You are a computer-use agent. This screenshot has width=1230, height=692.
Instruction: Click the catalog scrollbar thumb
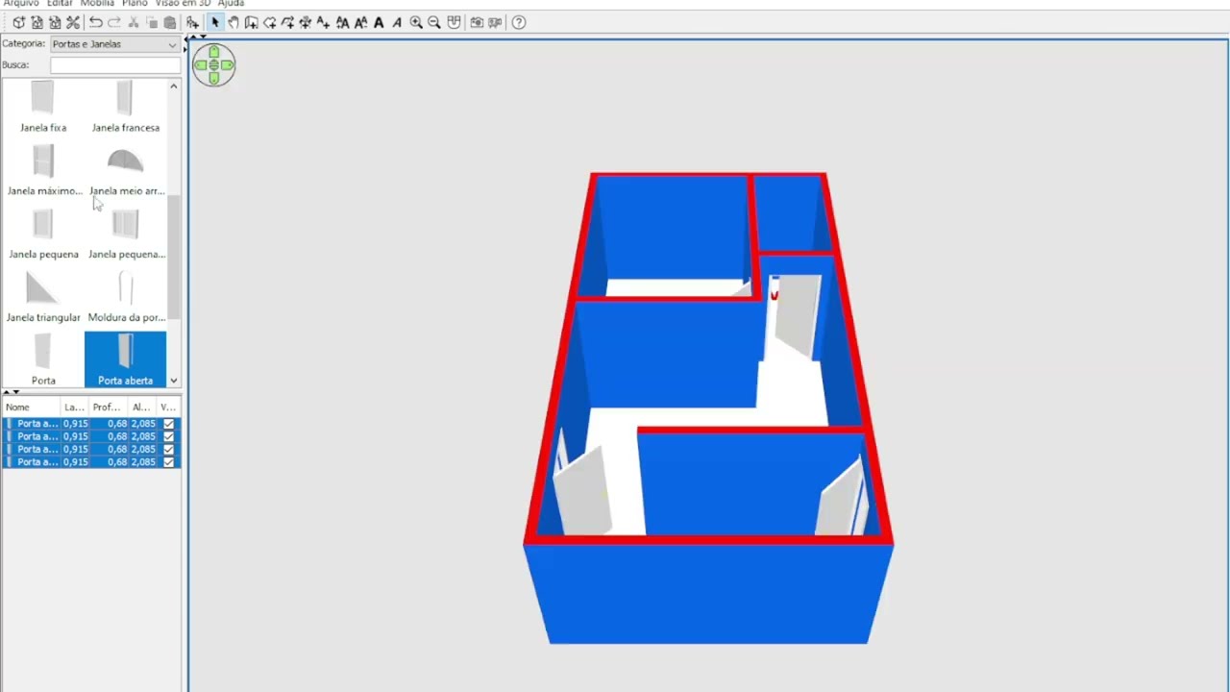point(174,258)
